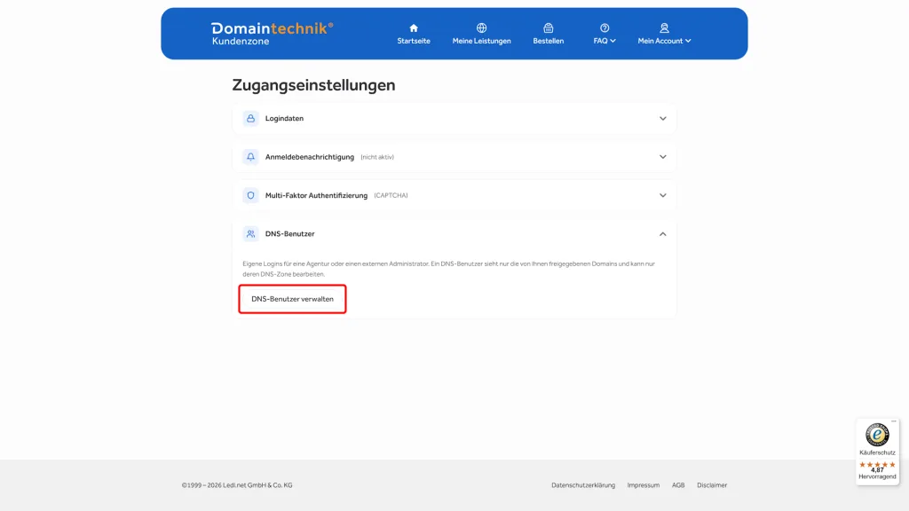Click the user icon above Mein Account

(x=664, y=28)
